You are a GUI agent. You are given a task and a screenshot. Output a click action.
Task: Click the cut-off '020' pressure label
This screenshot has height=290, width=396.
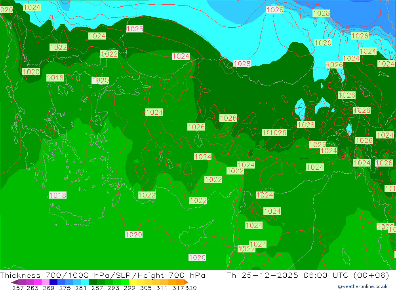pos(6,10)
